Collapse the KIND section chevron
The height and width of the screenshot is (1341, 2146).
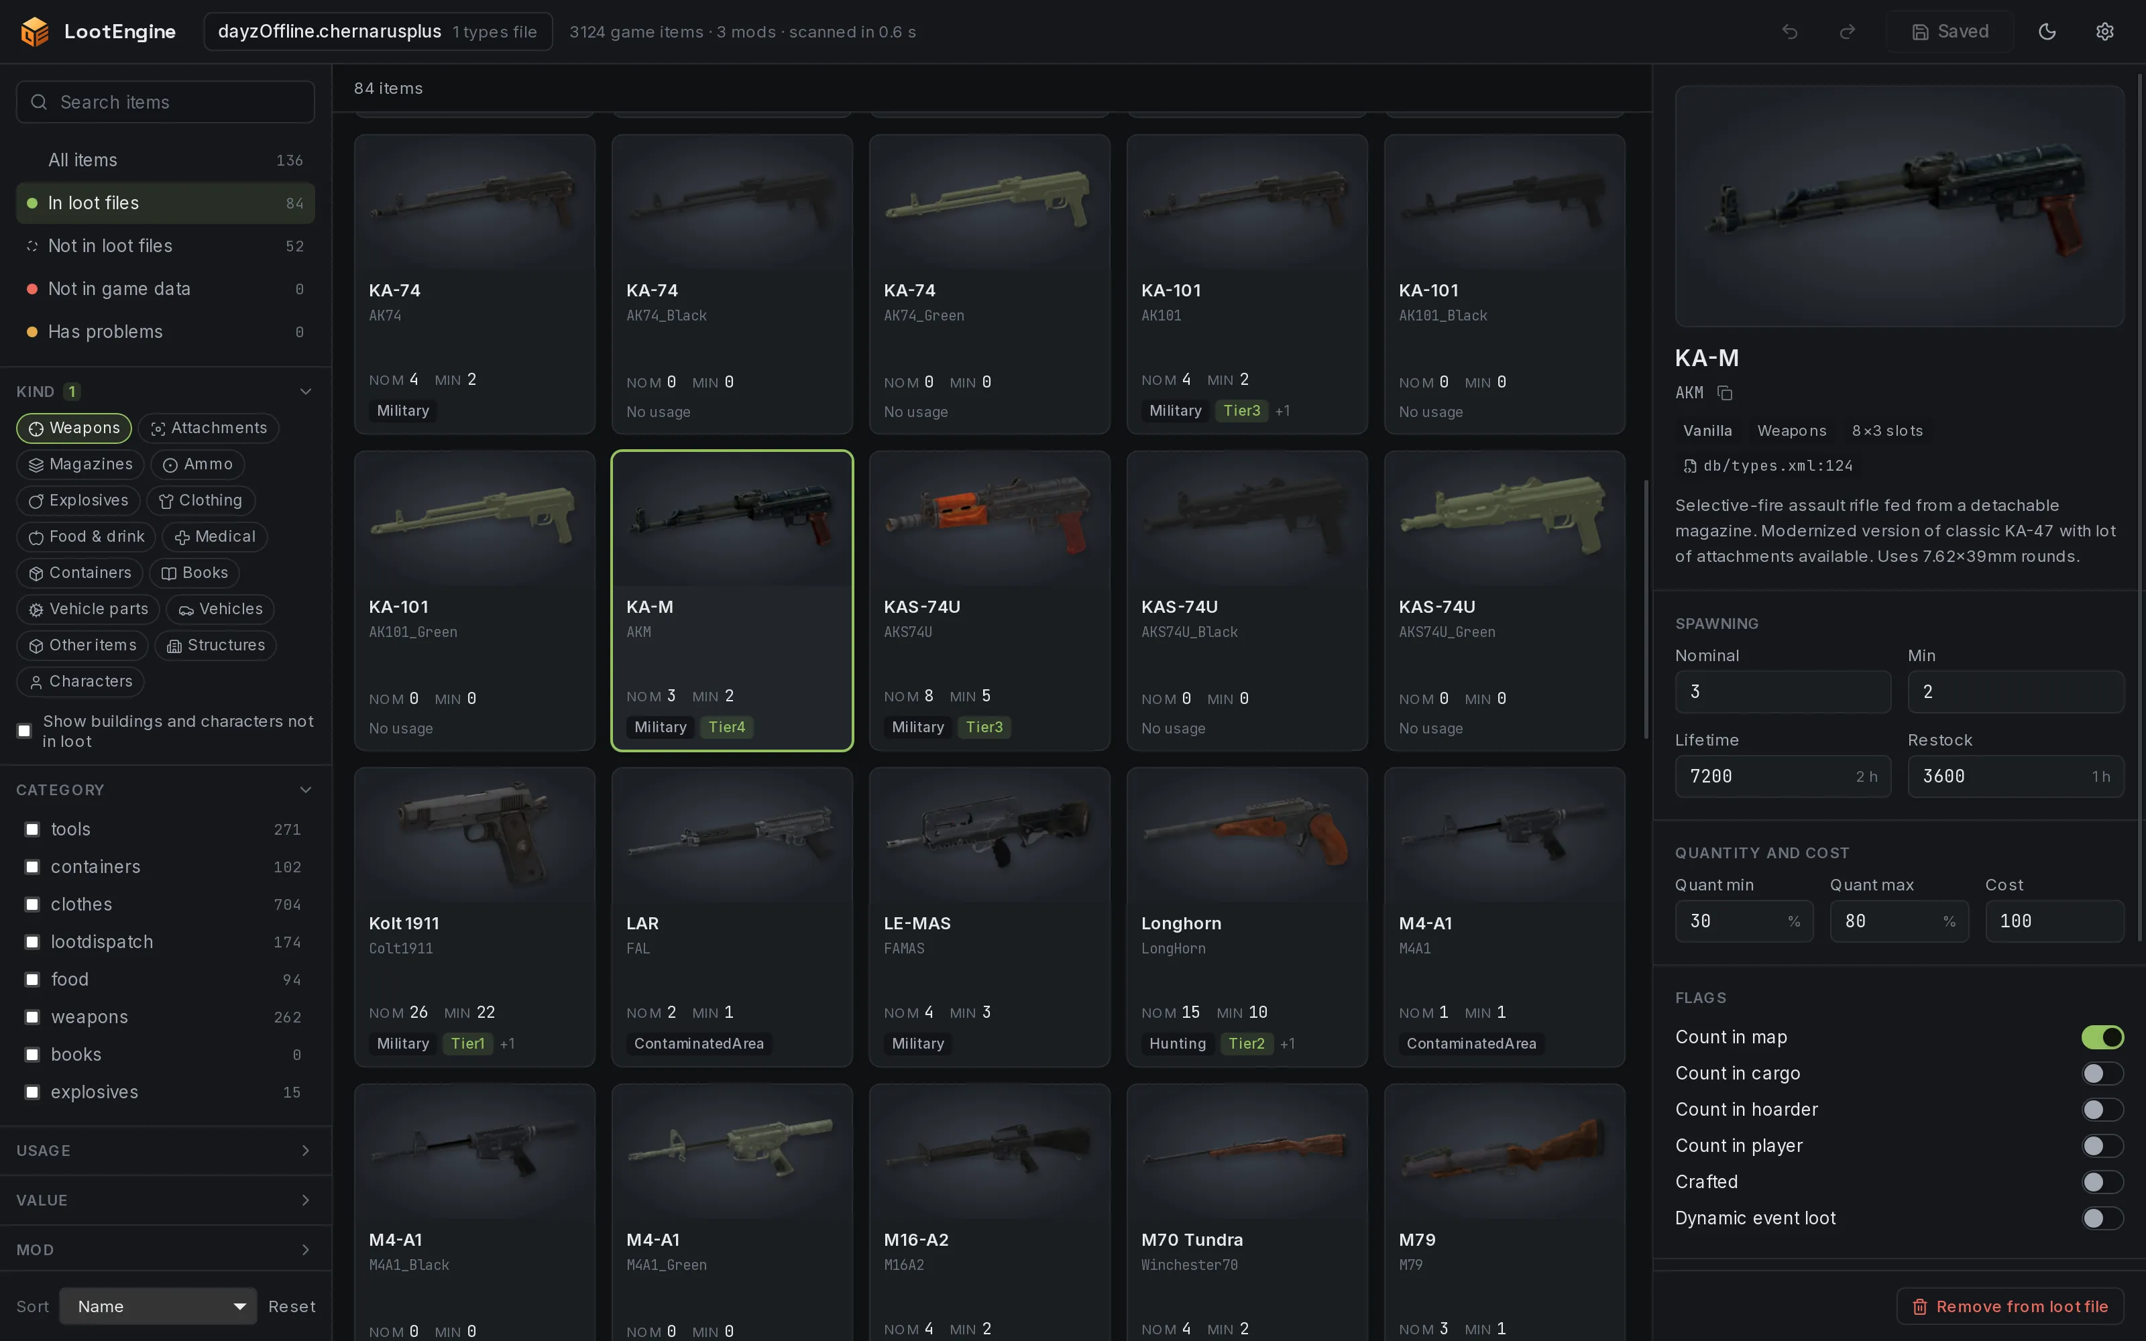point(306,392)
